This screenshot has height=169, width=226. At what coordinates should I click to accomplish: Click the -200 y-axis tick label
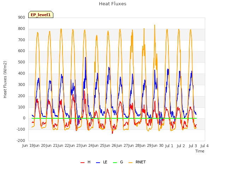pos(21,140)
